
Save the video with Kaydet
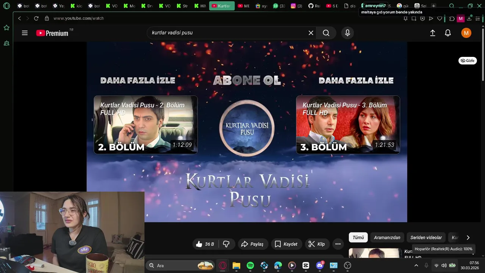click(286, 244)
